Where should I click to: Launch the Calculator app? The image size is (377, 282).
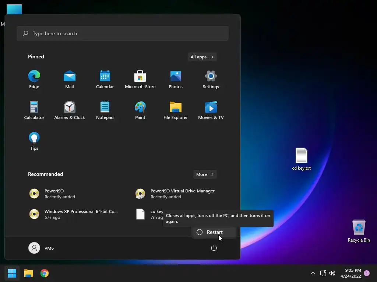tap(34, 110)
